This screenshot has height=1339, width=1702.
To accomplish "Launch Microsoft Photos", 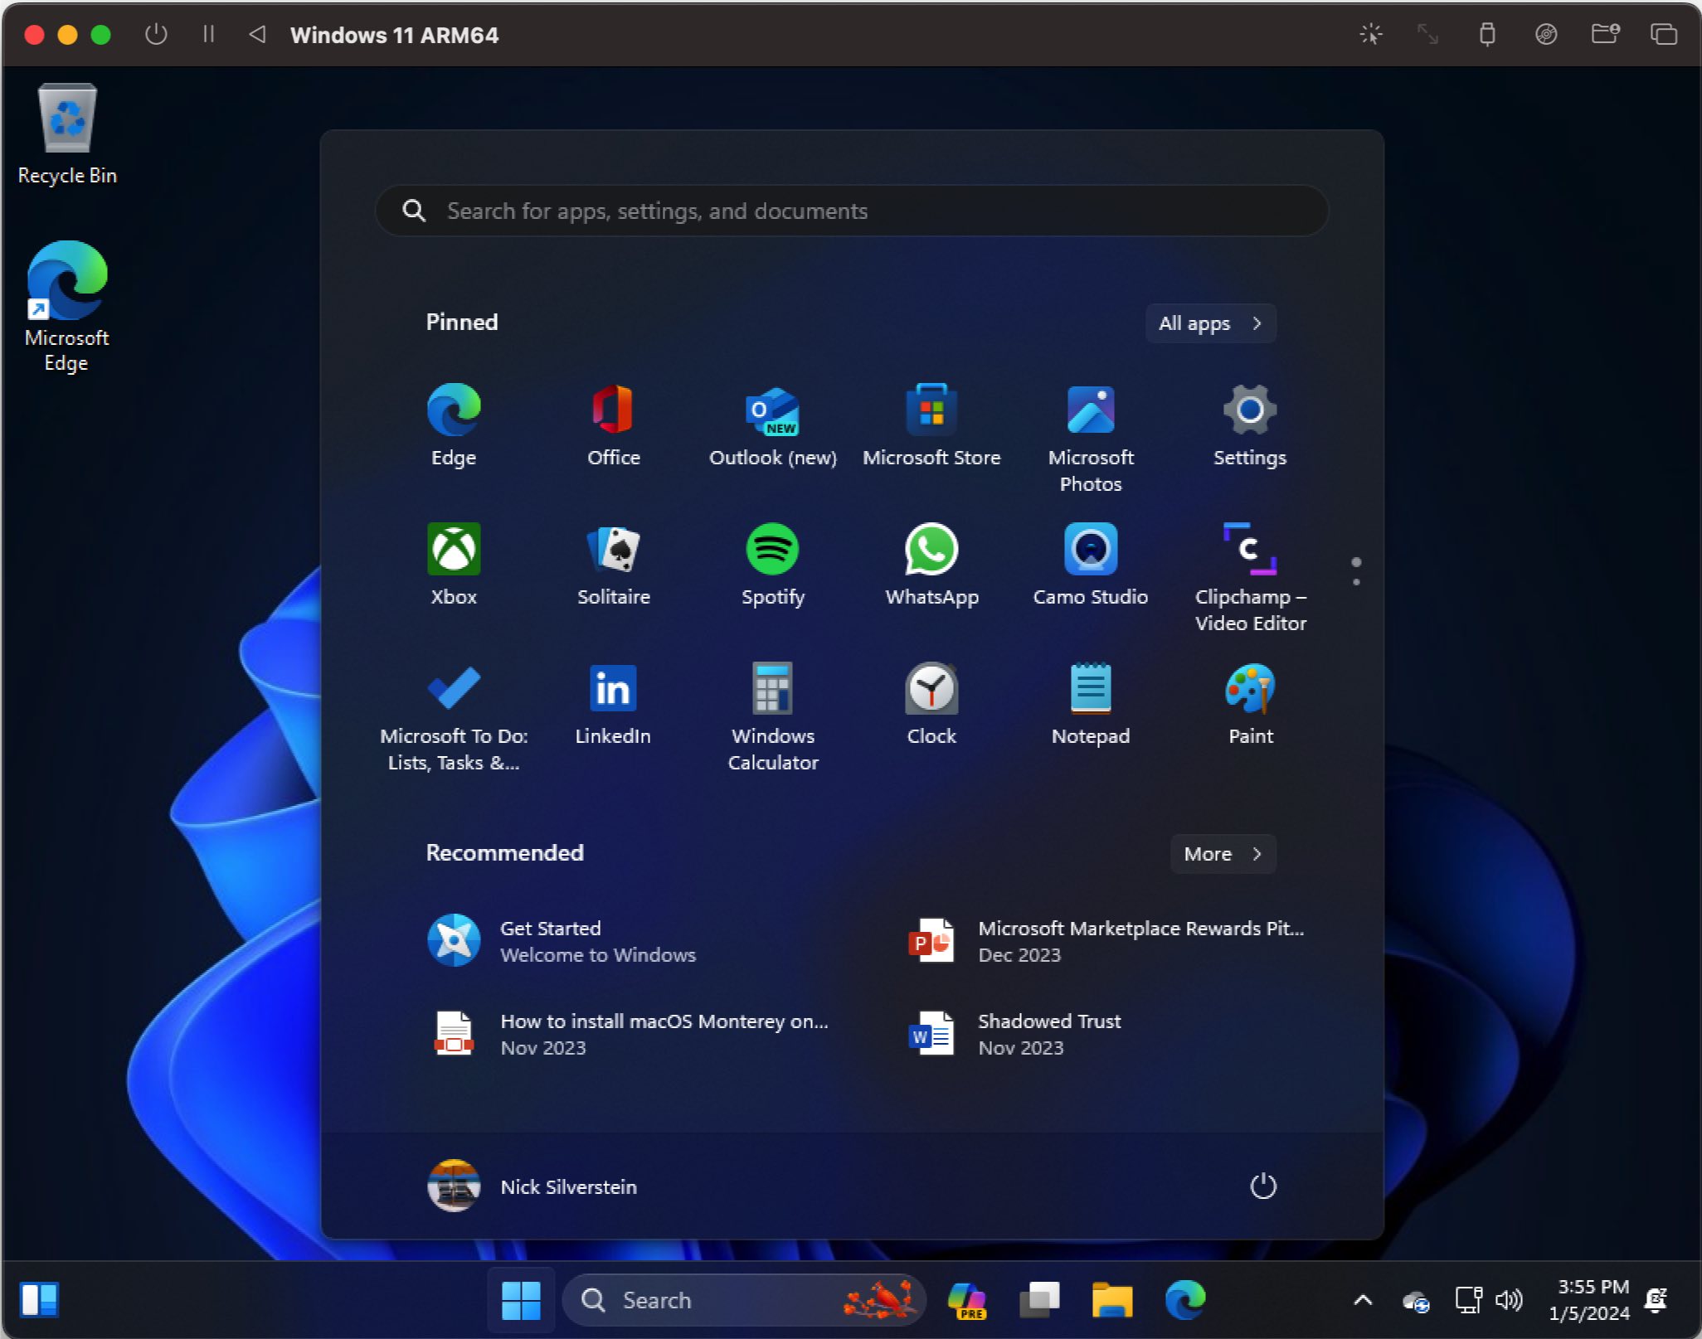I will tap(1091, 438).
